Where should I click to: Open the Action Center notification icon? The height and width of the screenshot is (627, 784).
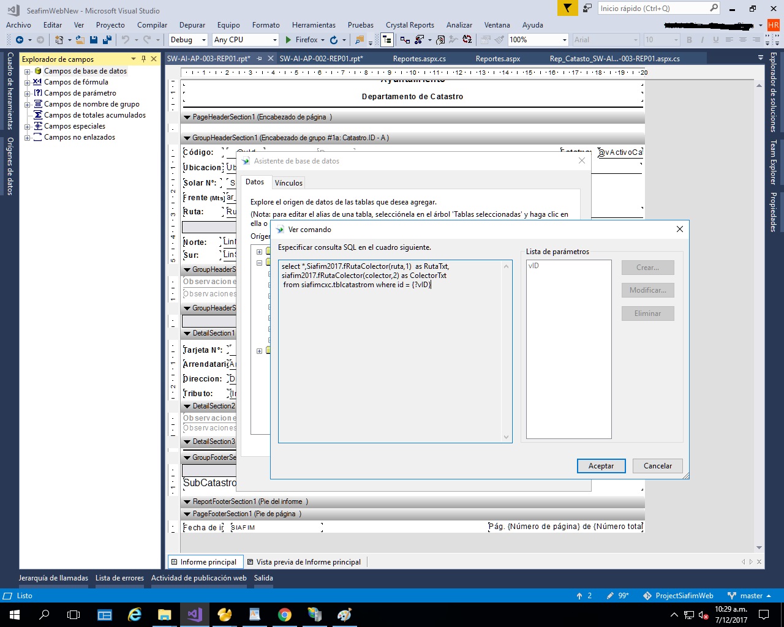coord(764,614)
